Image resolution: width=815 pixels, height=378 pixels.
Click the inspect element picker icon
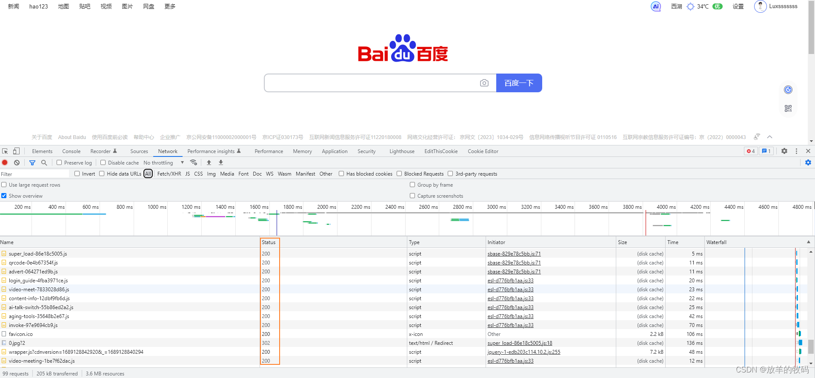point(5,151)
